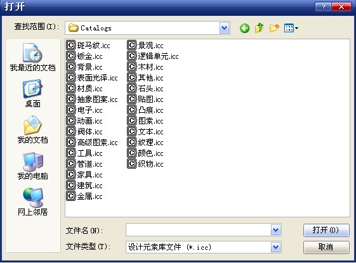Viewport: 356px width, 263px height.
Task: Select the file named 织物.icc
Action: point(145,164)
